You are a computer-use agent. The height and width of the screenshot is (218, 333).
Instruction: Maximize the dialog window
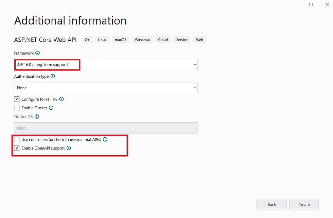point(311,4)
